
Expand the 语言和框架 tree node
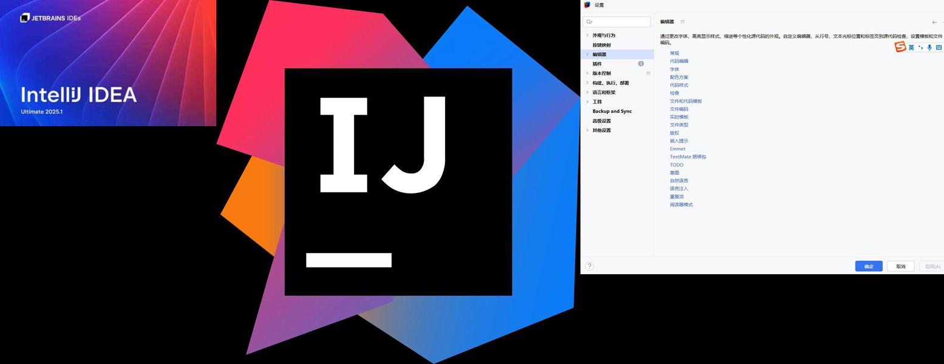tap(587, 92)
